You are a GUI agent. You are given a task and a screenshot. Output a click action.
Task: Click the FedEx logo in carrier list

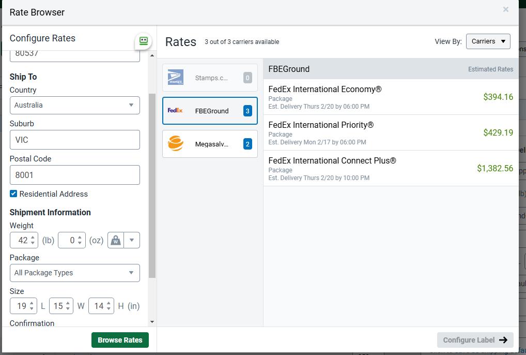[x=175, y=110]
